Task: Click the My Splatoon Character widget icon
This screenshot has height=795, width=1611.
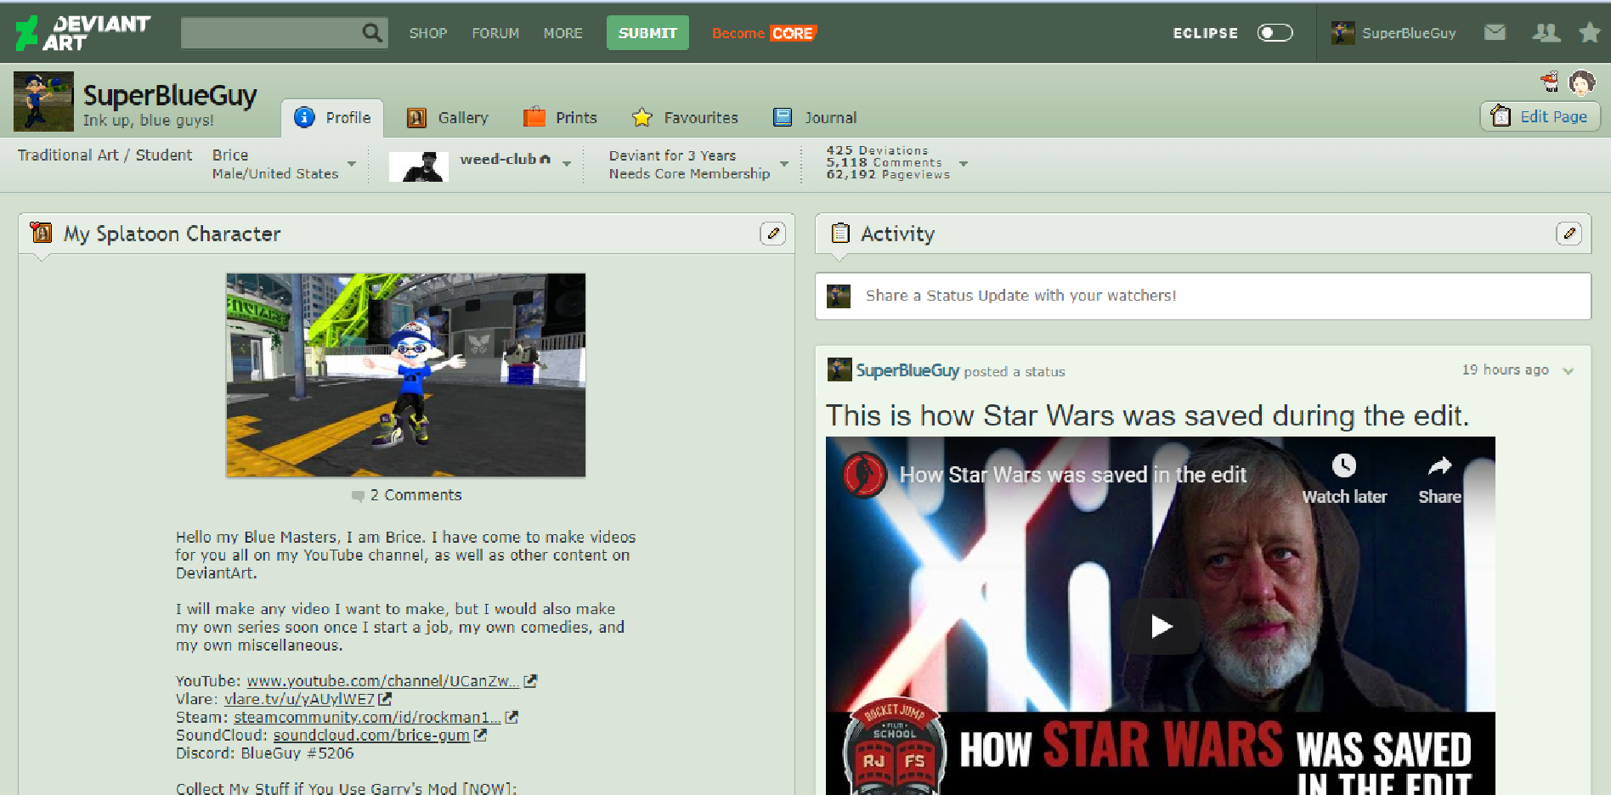Action: tap(41, 232)
